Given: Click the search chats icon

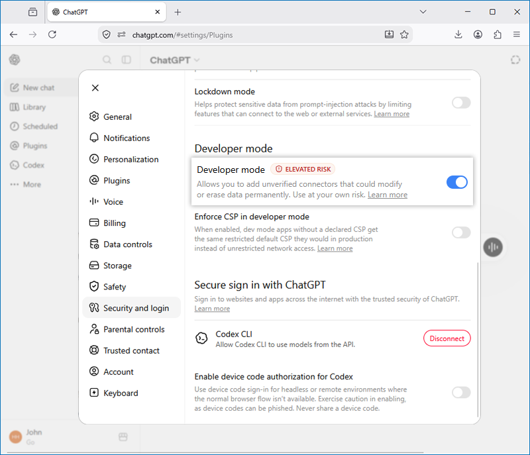Looking at the screenshot, I should click(107, 60).
